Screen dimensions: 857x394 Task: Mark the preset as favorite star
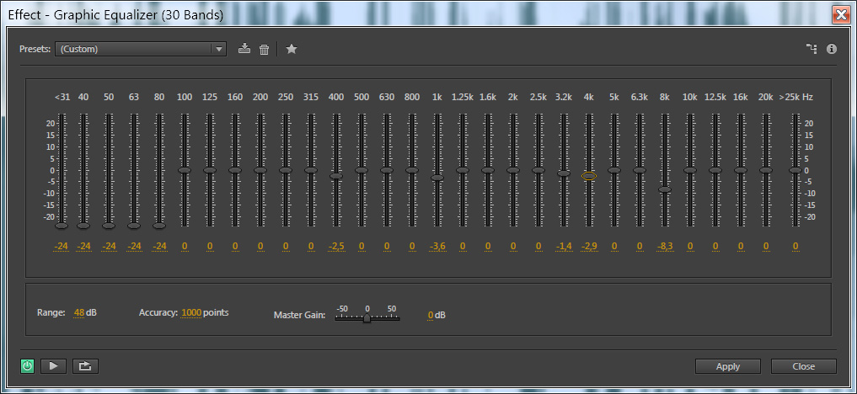tap(292, 49)
